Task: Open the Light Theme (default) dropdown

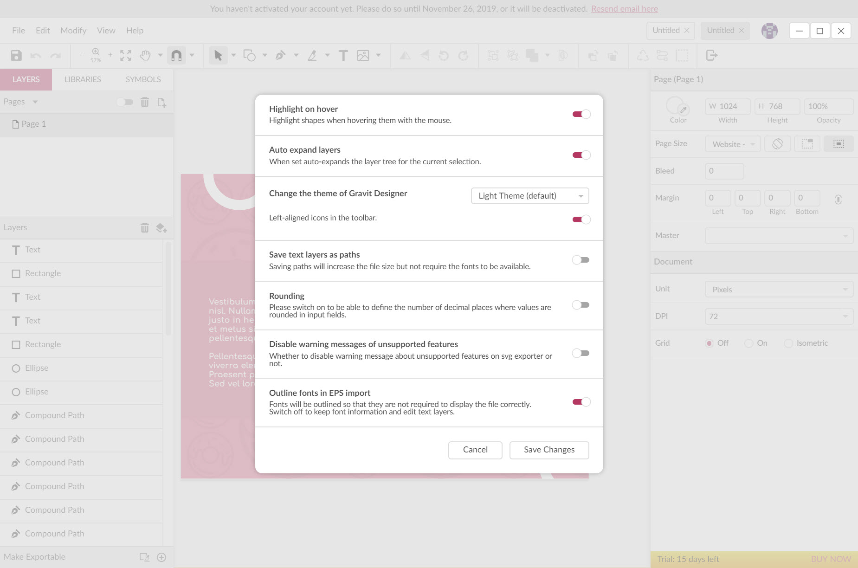Action: [x=530, y=196]
